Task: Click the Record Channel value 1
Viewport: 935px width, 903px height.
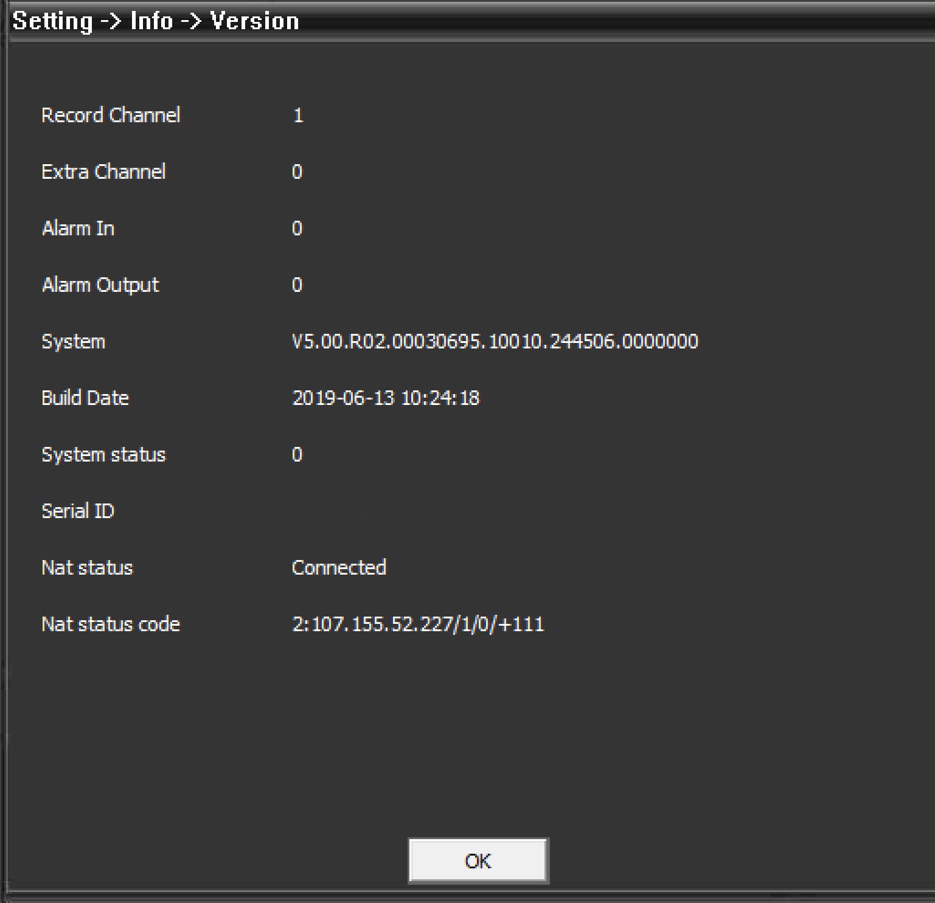Action: (x=298, y=116)
